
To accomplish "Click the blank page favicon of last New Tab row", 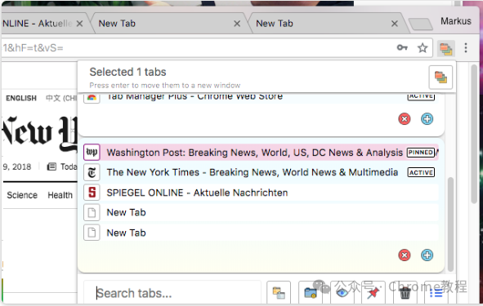I will point(92,233).
